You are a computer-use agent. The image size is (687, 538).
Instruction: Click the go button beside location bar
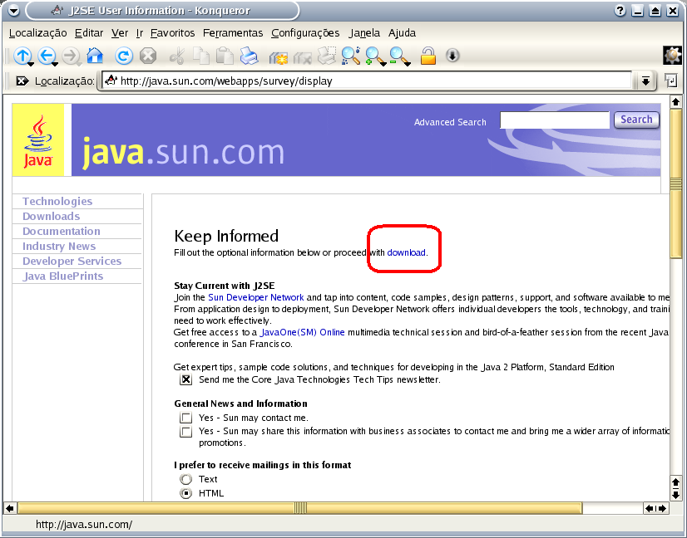[671, 81]
